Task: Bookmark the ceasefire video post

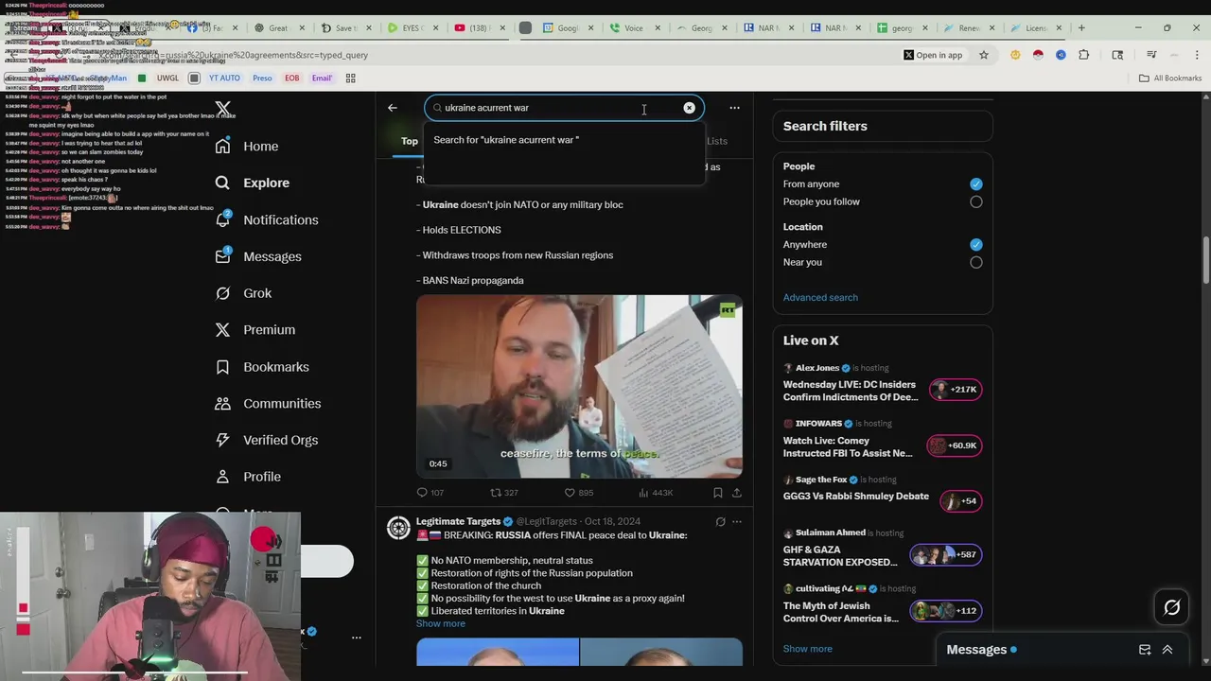Action: [x=717, y=493]
